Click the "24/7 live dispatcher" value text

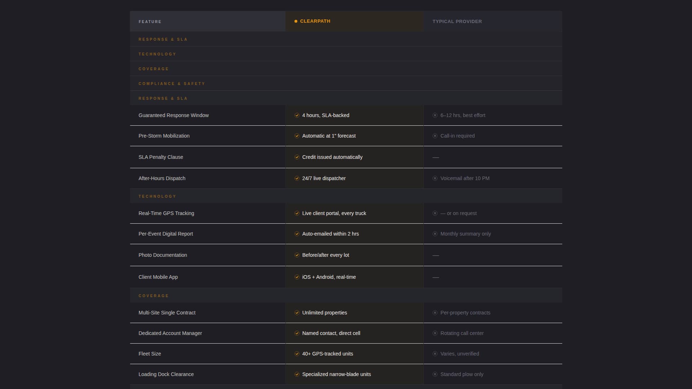(324, 178)
